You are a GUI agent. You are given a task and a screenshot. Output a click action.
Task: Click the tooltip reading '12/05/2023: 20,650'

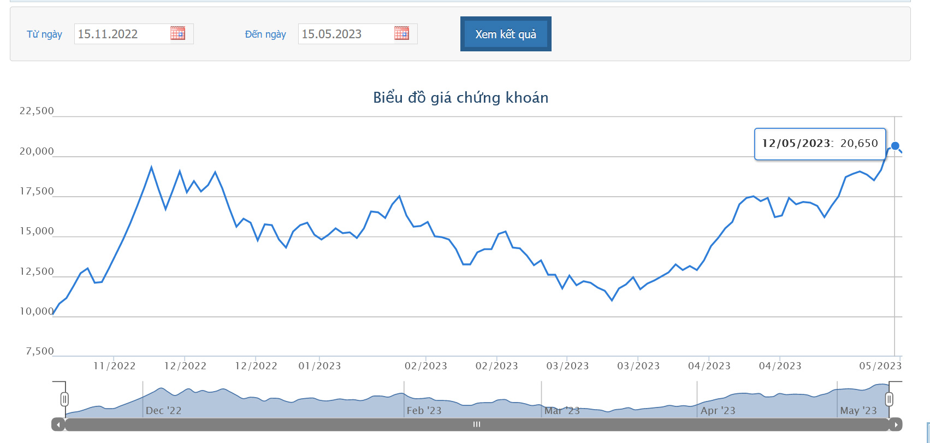[820, 144]
